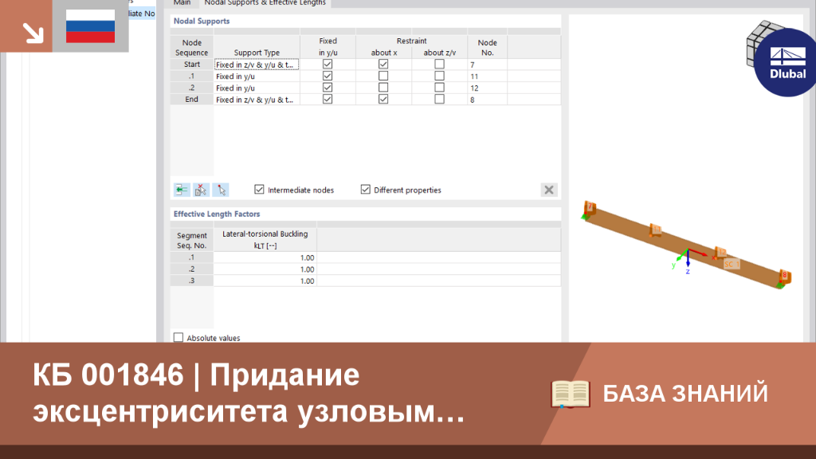816x459 pixels.
Task: Click the select node graphically icon
Action: [x=222, y=190]
